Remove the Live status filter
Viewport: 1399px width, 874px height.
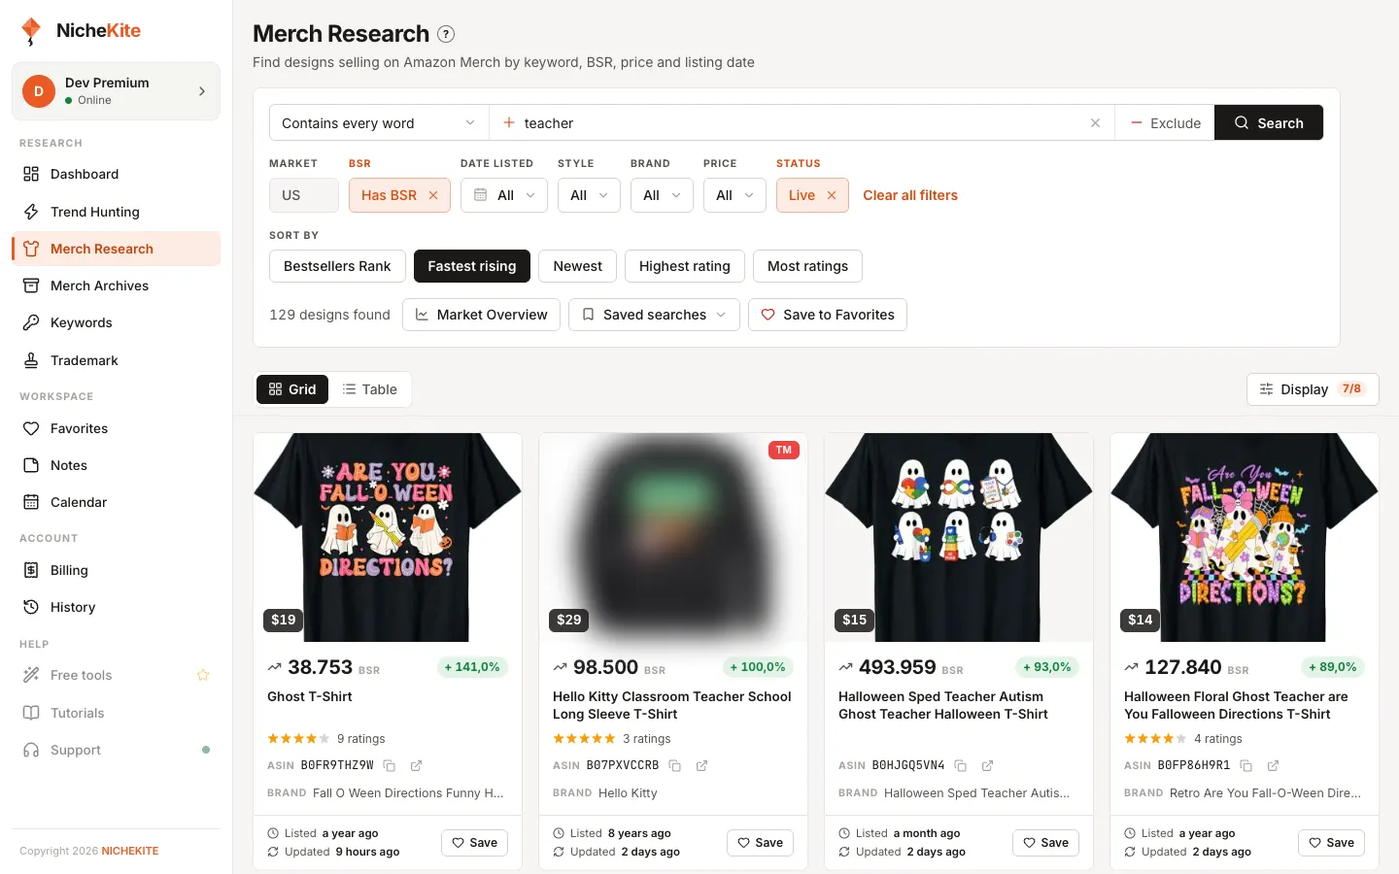pos(832,195)
